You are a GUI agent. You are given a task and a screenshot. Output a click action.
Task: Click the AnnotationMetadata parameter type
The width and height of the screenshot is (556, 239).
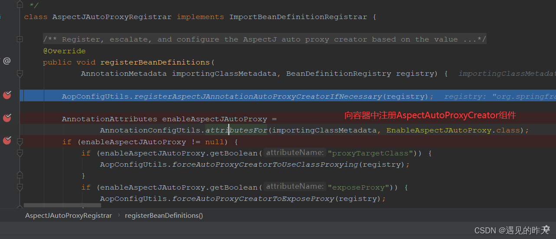(124, 74)
